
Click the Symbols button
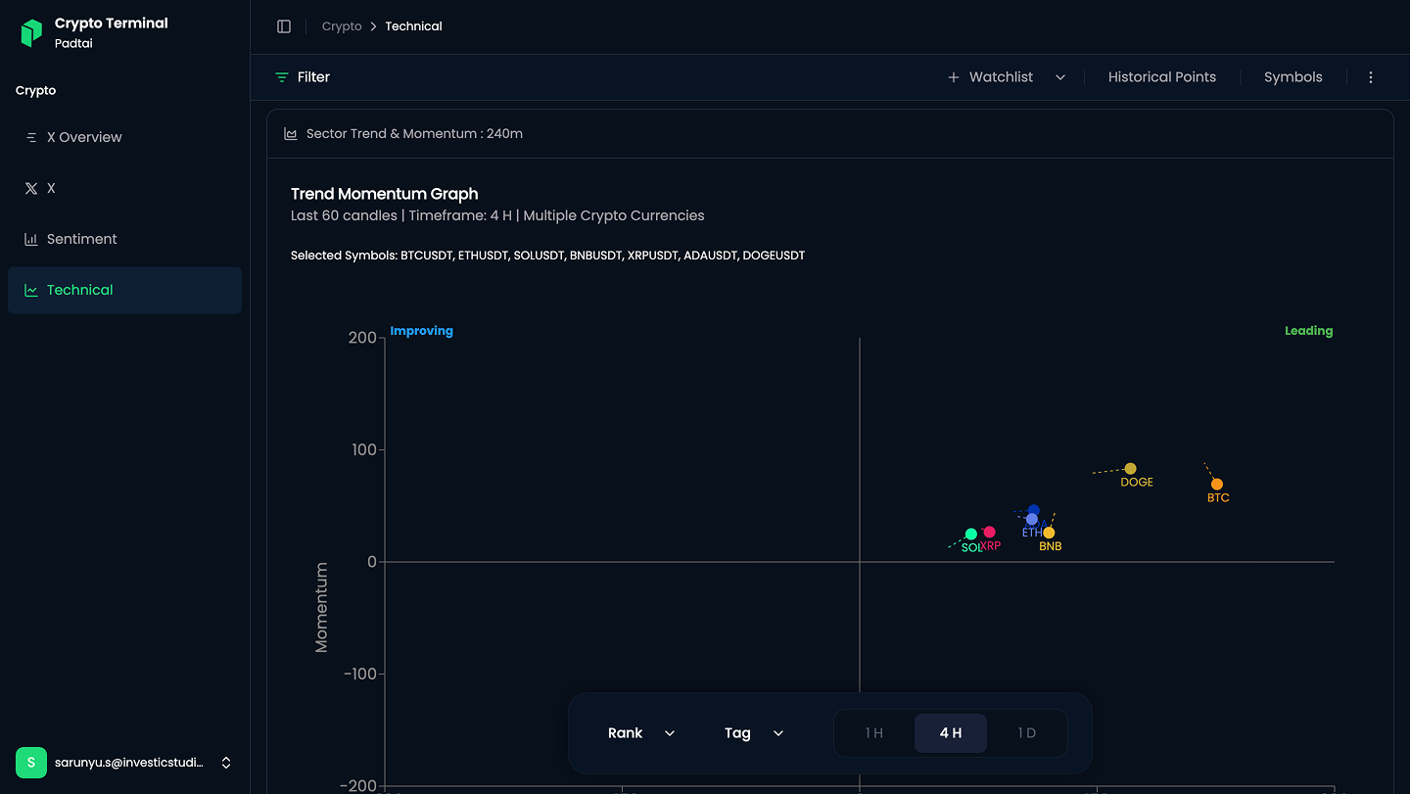[x=1292, y=76]
